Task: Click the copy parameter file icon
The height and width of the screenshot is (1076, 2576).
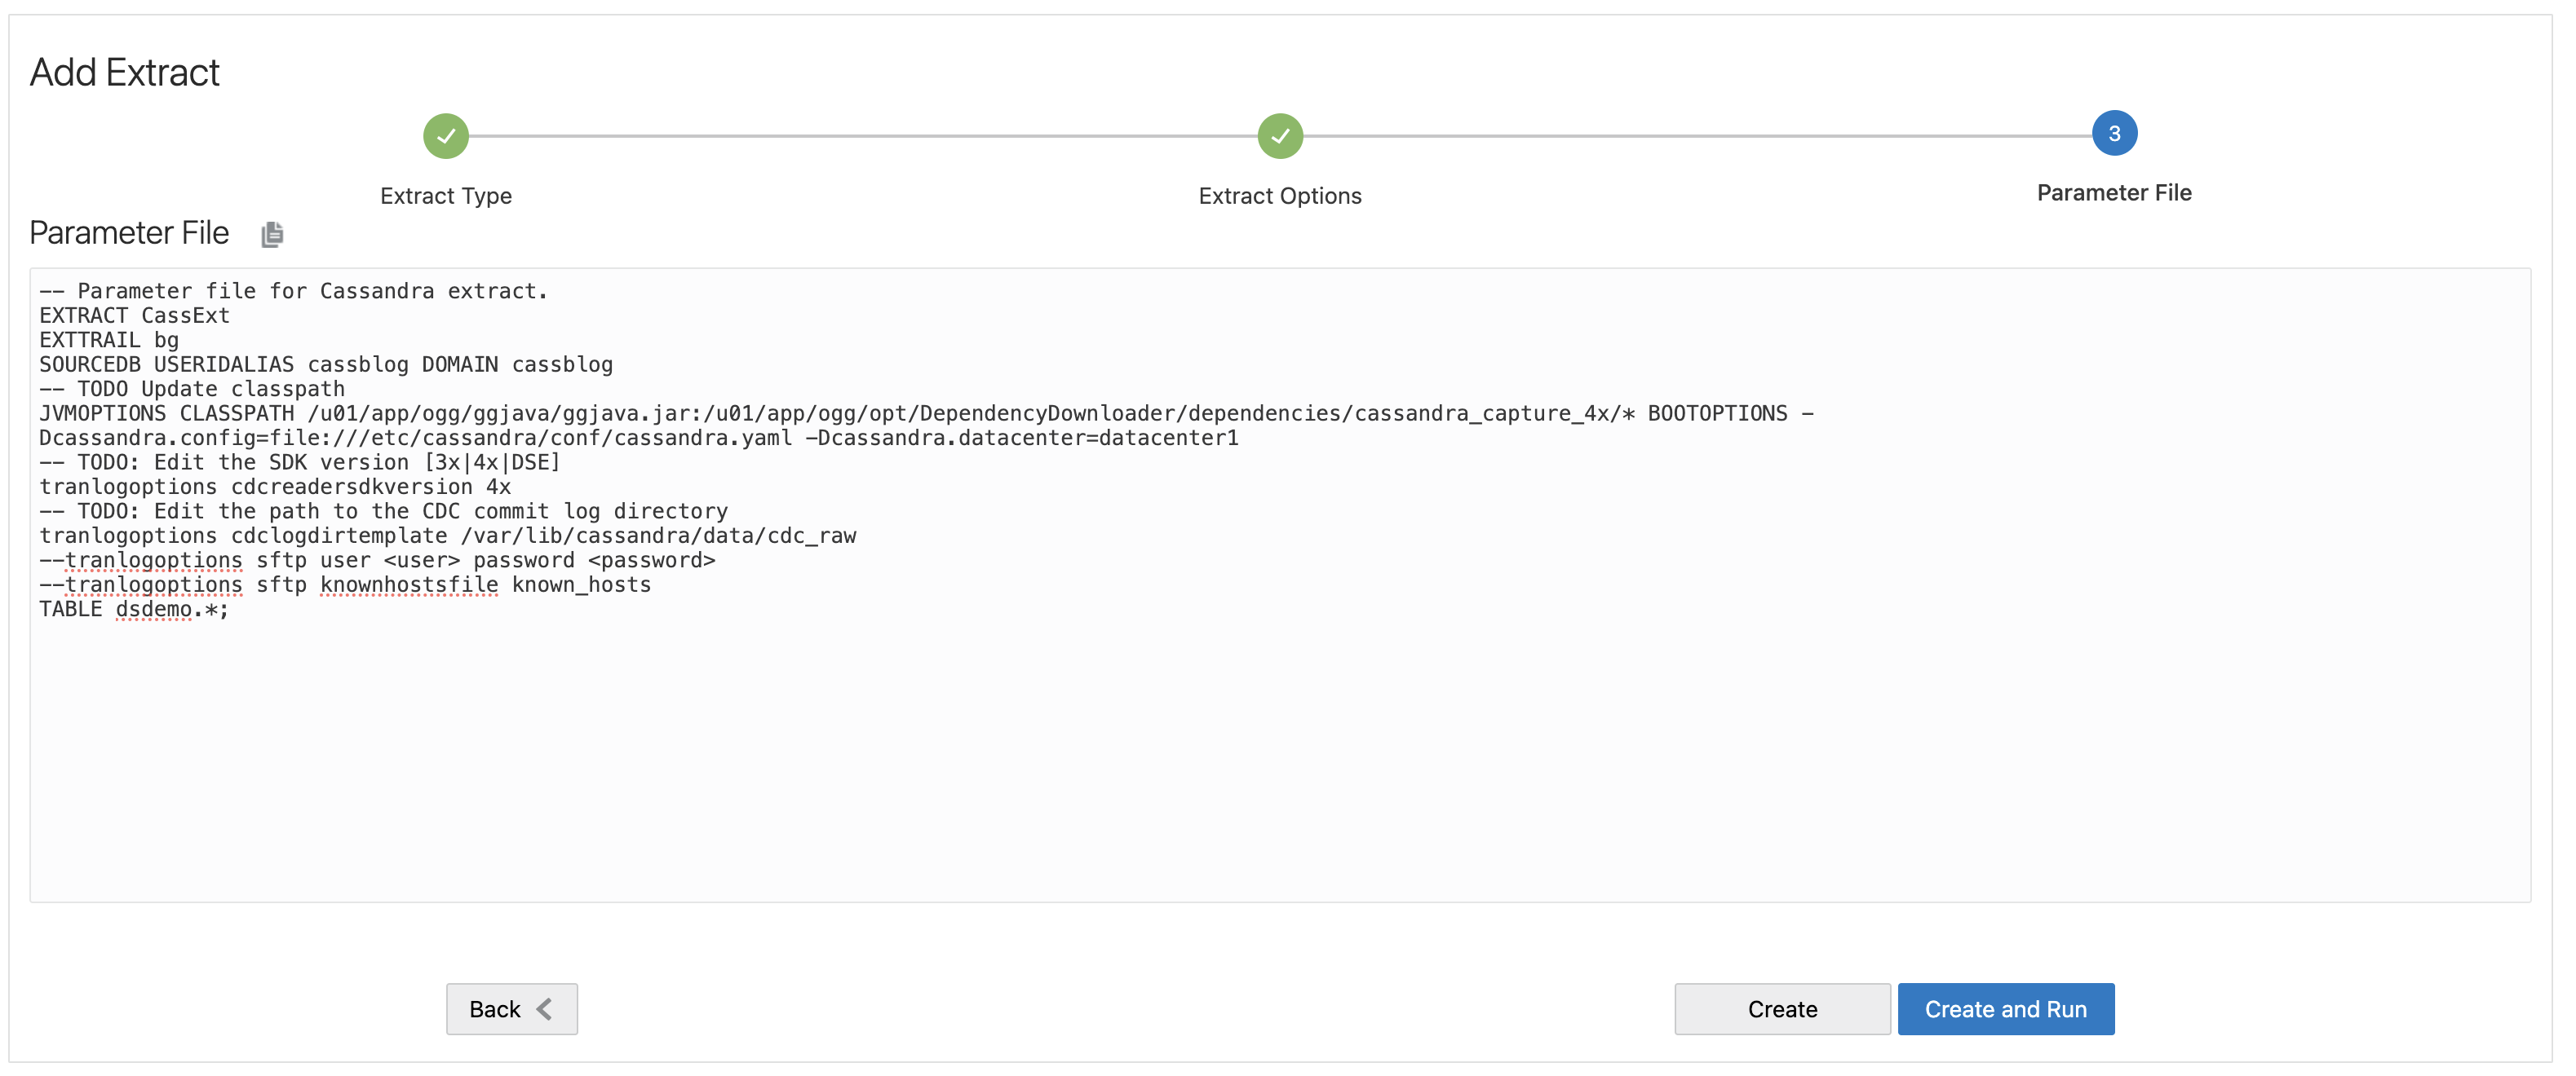Action: [x=272, y=235]
